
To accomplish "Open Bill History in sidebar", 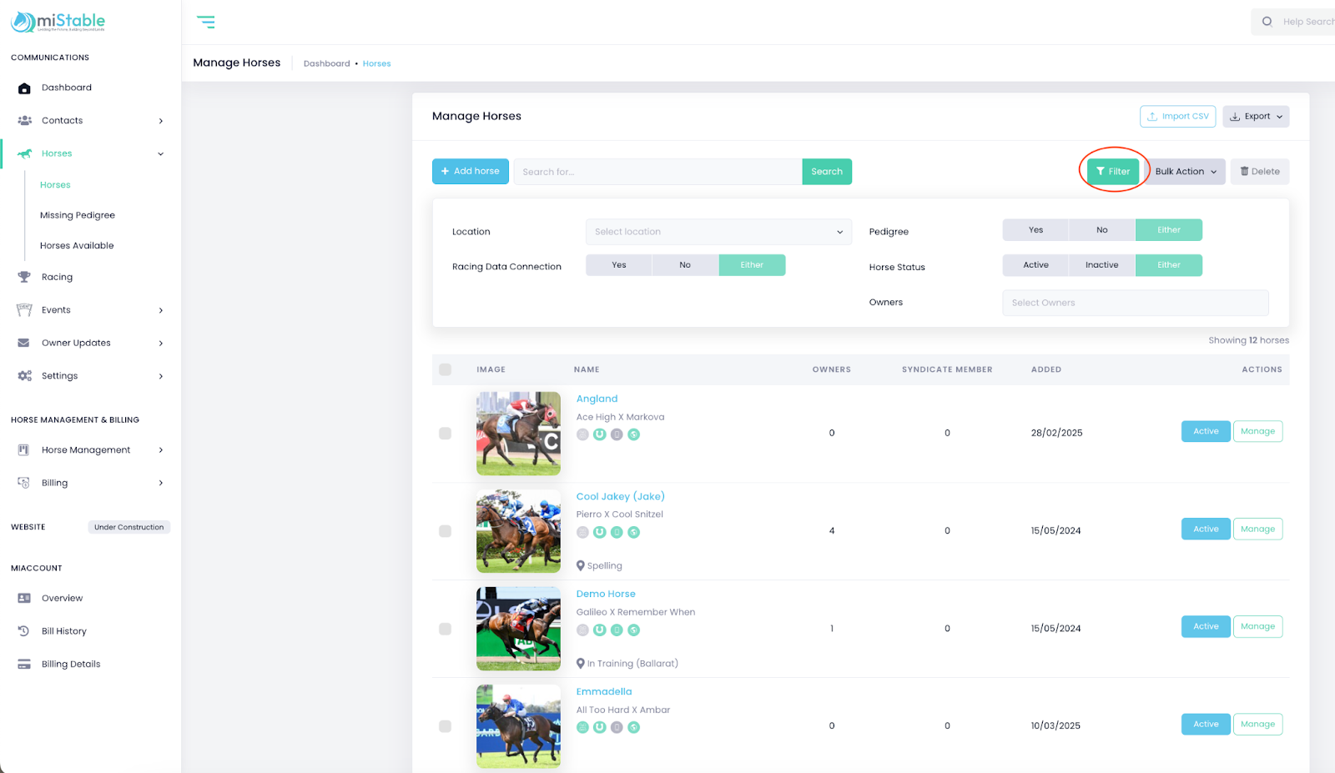I will (x=63, y=631).
